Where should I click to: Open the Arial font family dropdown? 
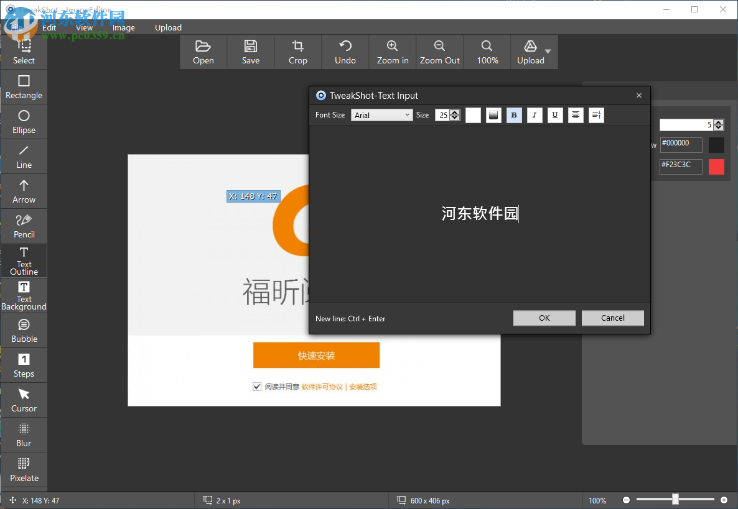(381, 115)
